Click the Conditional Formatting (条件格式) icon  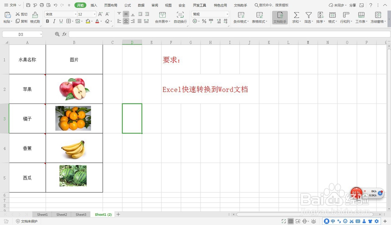pyautogui.click(x=242, y=17)
